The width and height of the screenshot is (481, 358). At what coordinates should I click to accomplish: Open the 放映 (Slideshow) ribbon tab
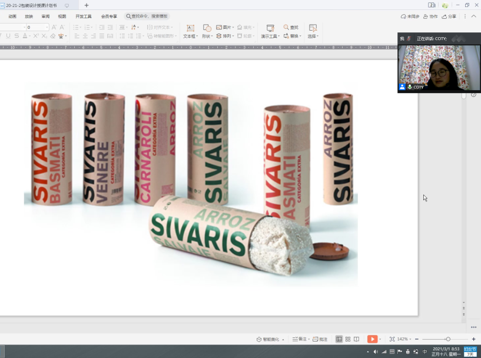coord(29,16)
